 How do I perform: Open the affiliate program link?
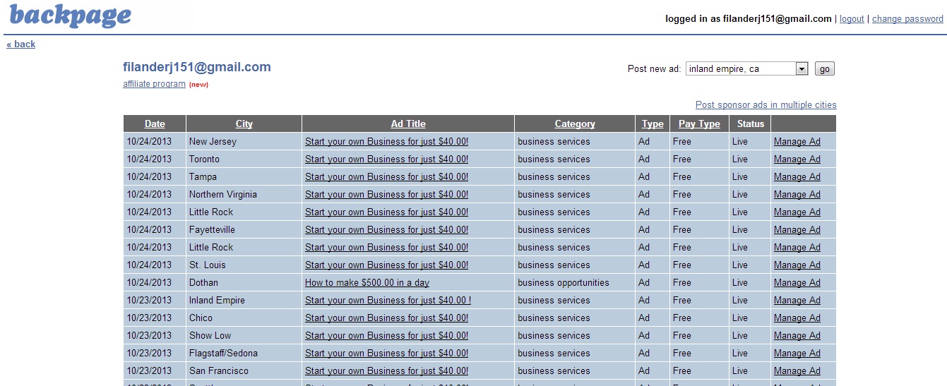pyautogui.click(x=154, y=84)
